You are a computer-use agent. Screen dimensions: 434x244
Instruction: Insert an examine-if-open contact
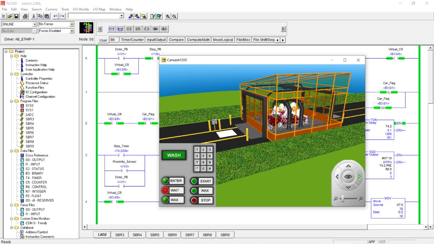[x=138, y=29]
